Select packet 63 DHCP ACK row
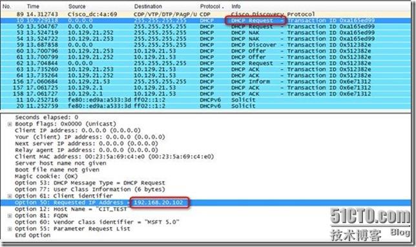 click(205, 69)
